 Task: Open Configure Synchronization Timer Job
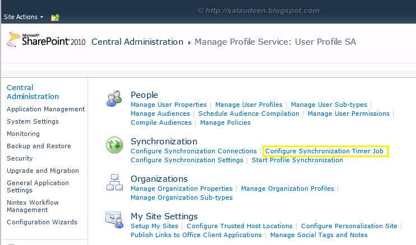tap(325, 151)
